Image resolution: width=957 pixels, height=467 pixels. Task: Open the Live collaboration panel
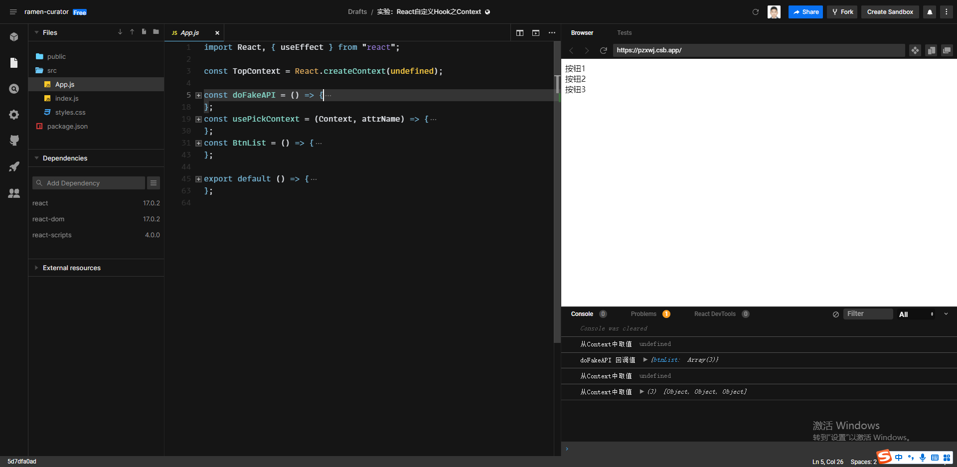click(x=14, y=193)
